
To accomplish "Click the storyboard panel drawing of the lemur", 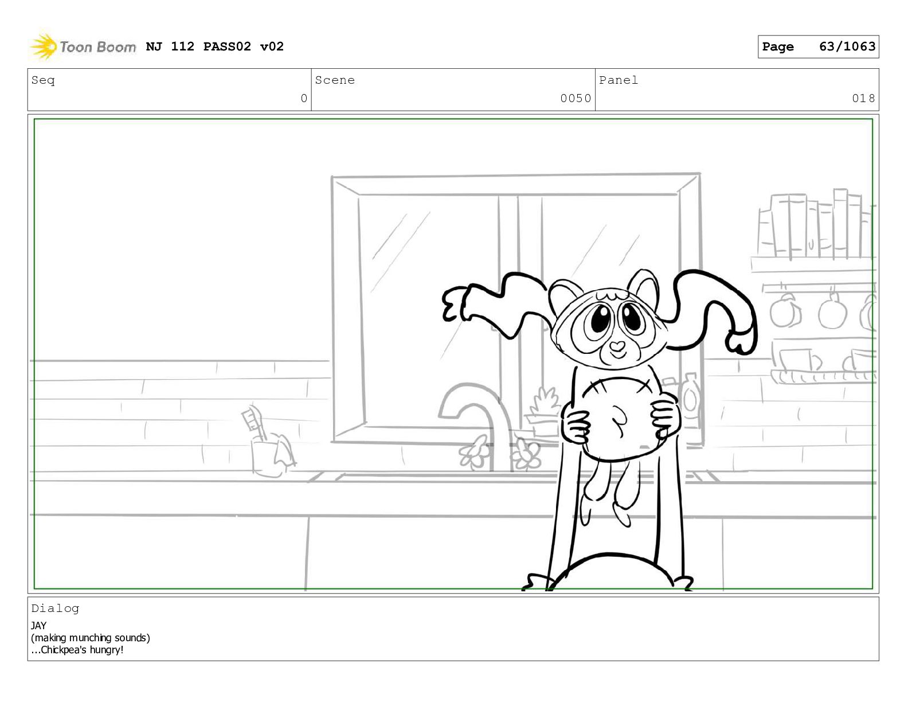I will coord(453,354).
